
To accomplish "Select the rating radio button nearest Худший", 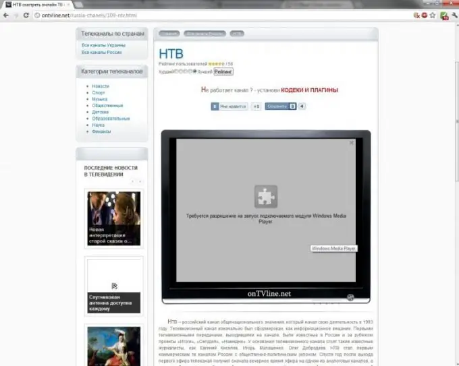I will [176, 71].
